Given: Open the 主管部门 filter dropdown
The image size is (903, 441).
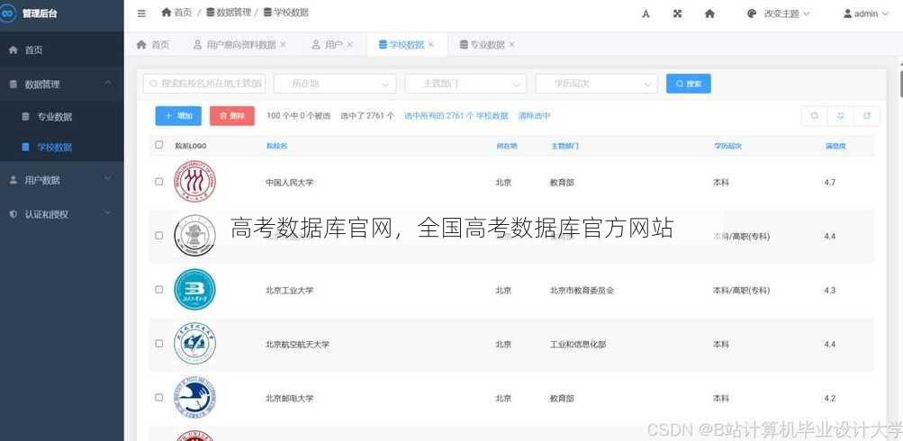Looking at the screenshot, I should click(x=465, y=84).
